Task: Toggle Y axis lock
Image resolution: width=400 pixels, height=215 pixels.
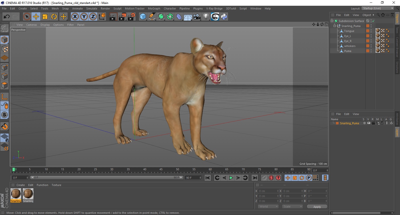Action: [x=84, y=17]
